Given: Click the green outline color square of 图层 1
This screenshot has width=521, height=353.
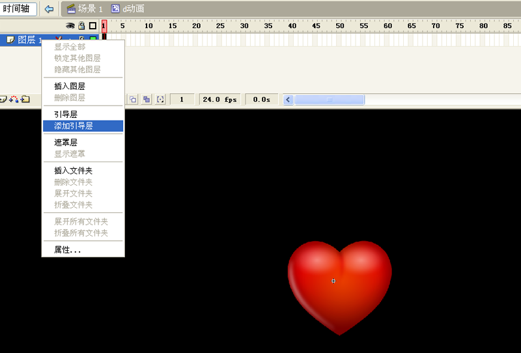Looking at the screenshot, I should tap(93, 40).
